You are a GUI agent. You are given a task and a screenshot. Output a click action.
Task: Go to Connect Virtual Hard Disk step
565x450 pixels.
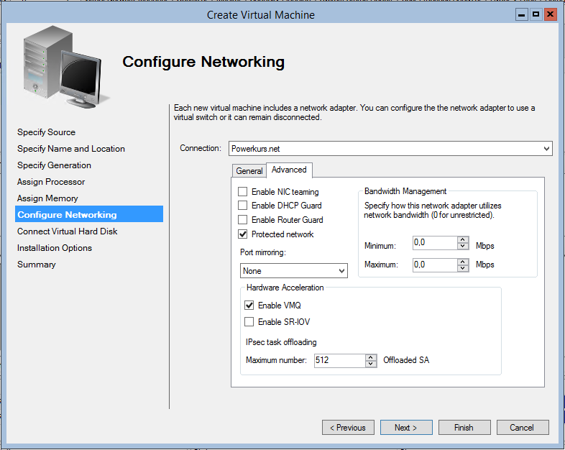[68, 231]
